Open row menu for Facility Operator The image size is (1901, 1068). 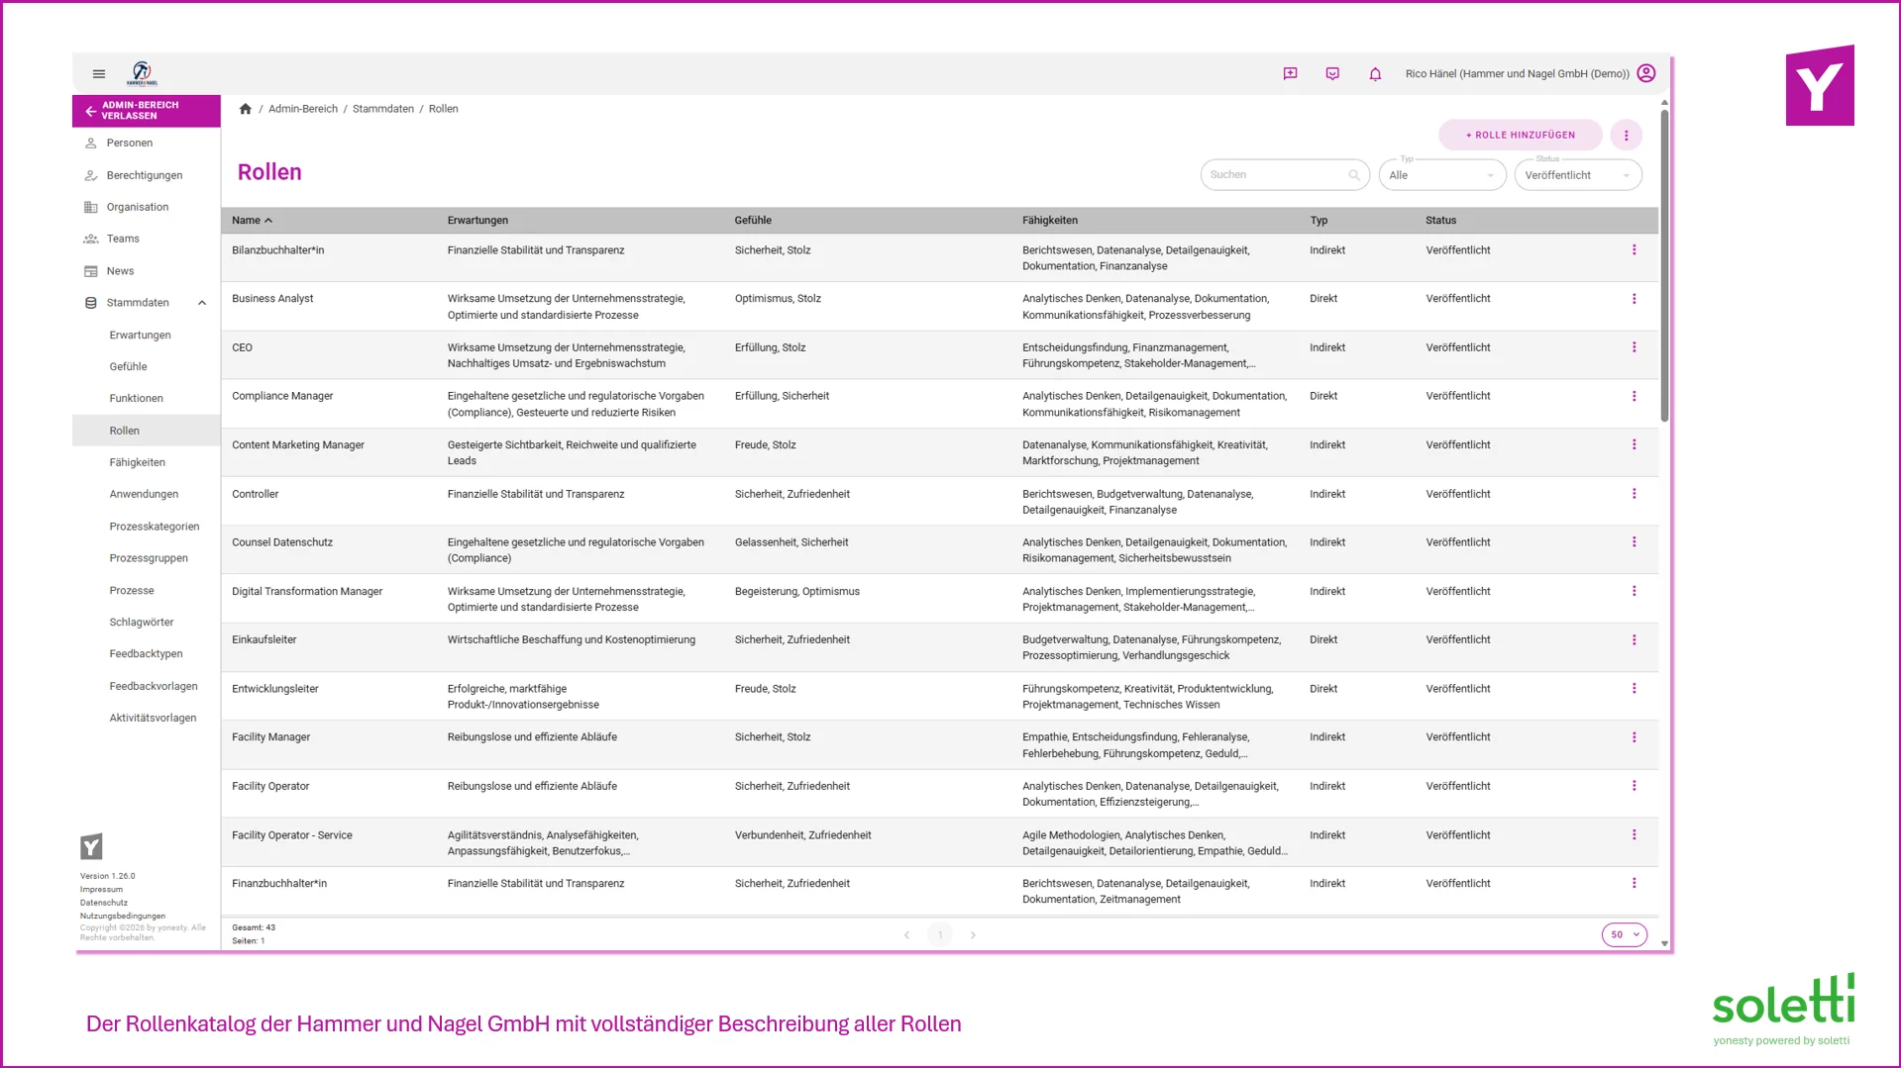(1634, 786)
